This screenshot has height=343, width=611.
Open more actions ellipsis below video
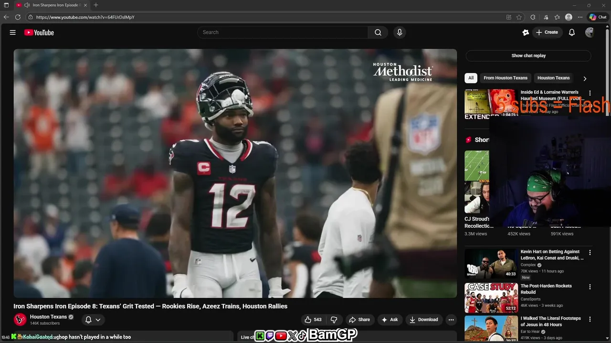(x=451, y=320)
